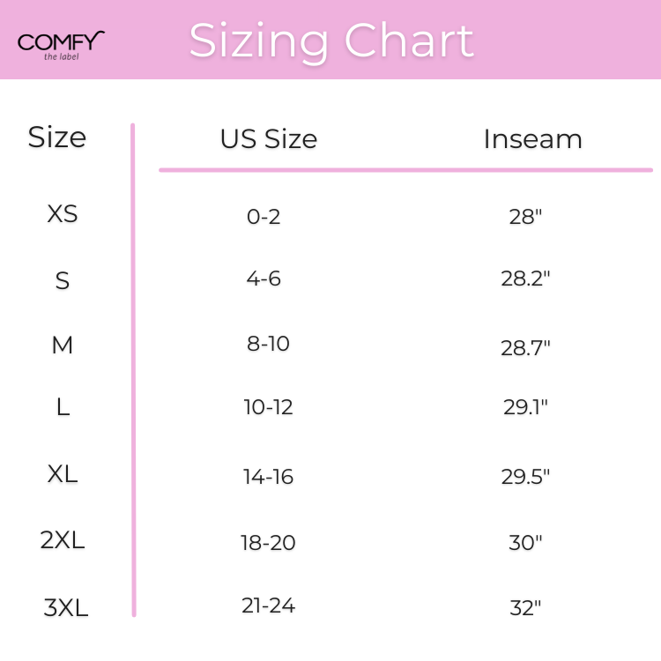Click the Sizing Chart title

click(331, 41)
